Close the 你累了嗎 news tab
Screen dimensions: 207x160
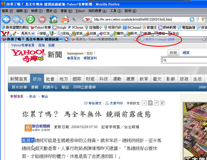(x=66, y=39)
